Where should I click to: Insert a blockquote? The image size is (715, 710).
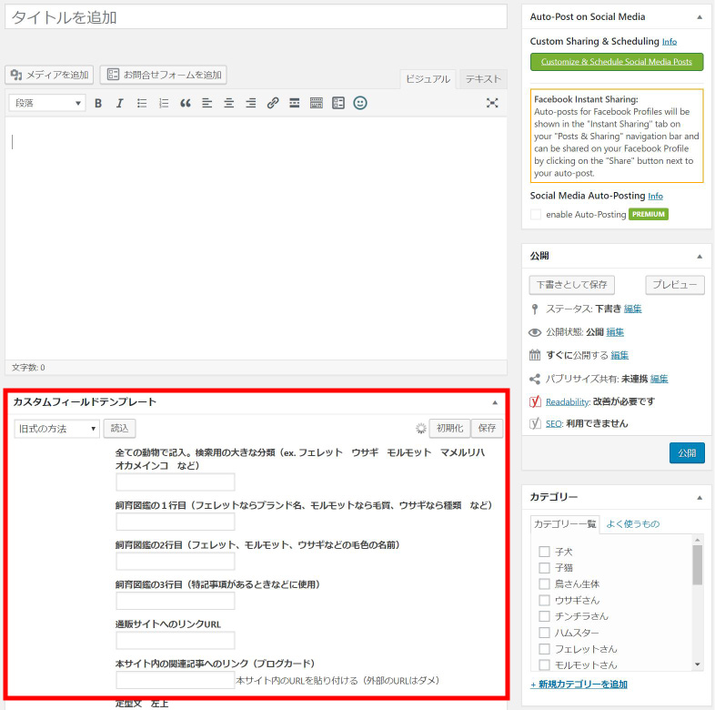186,103
